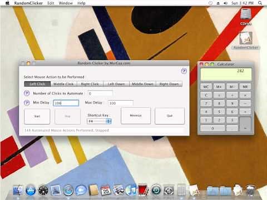Open Time Machine menu bar icon

click(210, 3)
